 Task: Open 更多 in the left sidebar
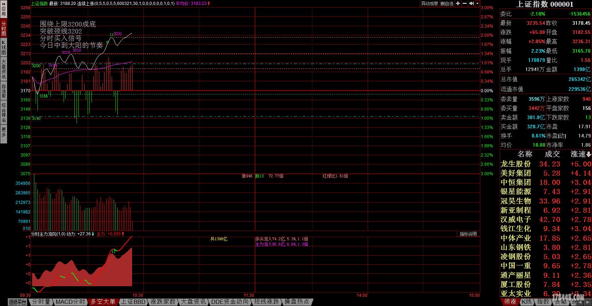pos(4,135)
